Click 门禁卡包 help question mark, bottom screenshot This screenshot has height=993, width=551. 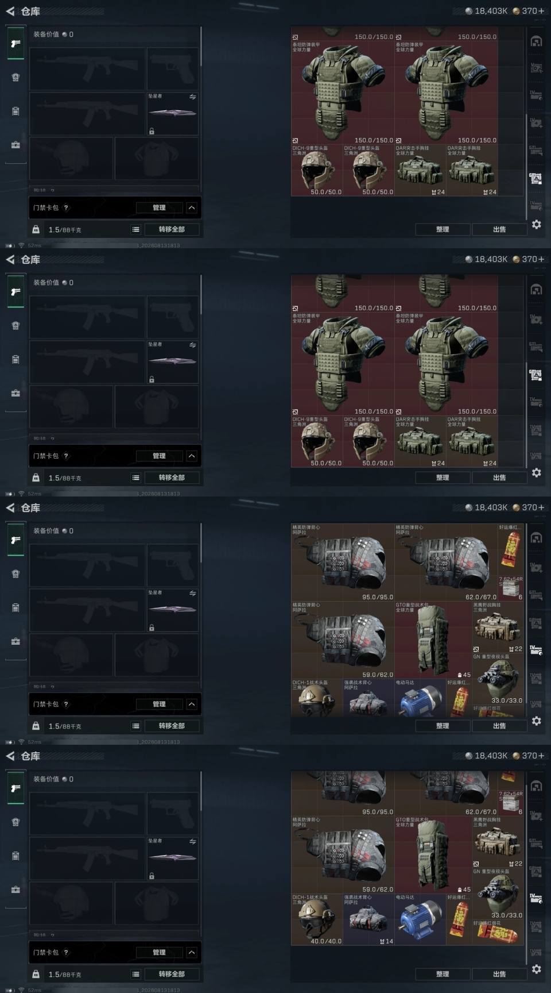[66, 952]
